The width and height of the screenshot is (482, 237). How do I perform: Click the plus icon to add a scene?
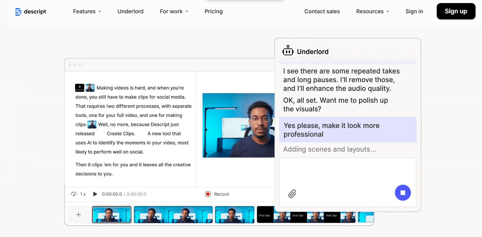78,215
